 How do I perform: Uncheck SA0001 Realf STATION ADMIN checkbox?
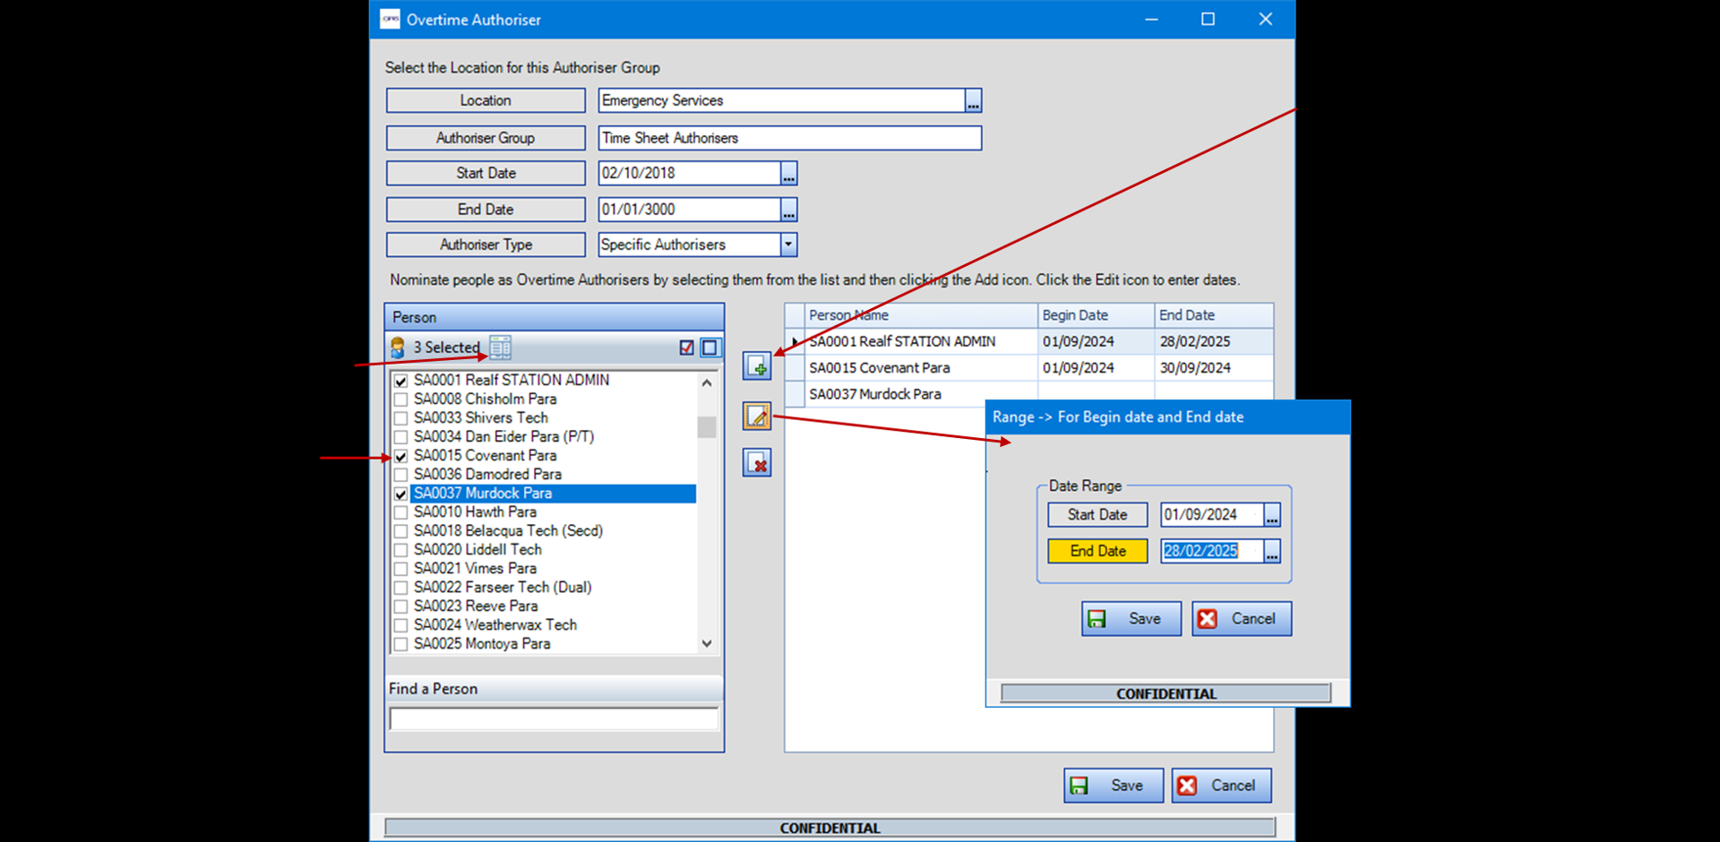click(401, 381)
